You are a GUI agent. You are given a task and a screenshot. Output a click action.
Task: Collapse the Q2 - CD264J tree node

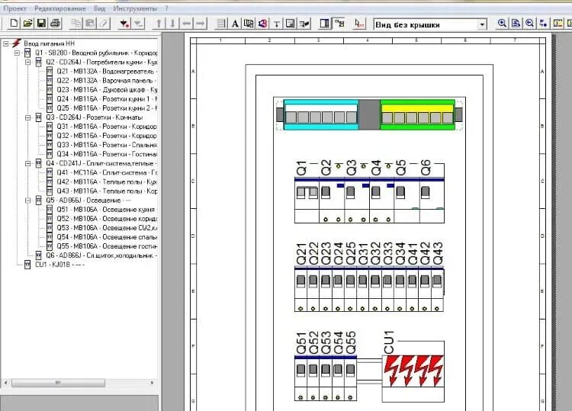[27, 63]
